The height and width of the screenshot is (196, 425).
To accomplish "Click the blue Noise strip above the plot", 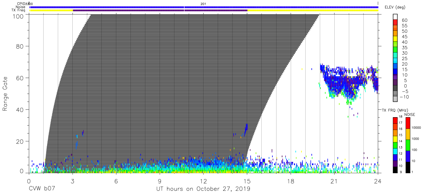I will (204, 7).
